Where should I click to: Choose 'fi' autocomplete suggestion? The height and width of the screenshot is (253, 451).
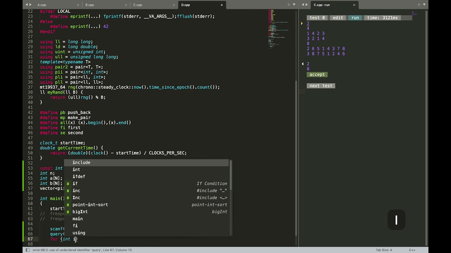[147, 226]
